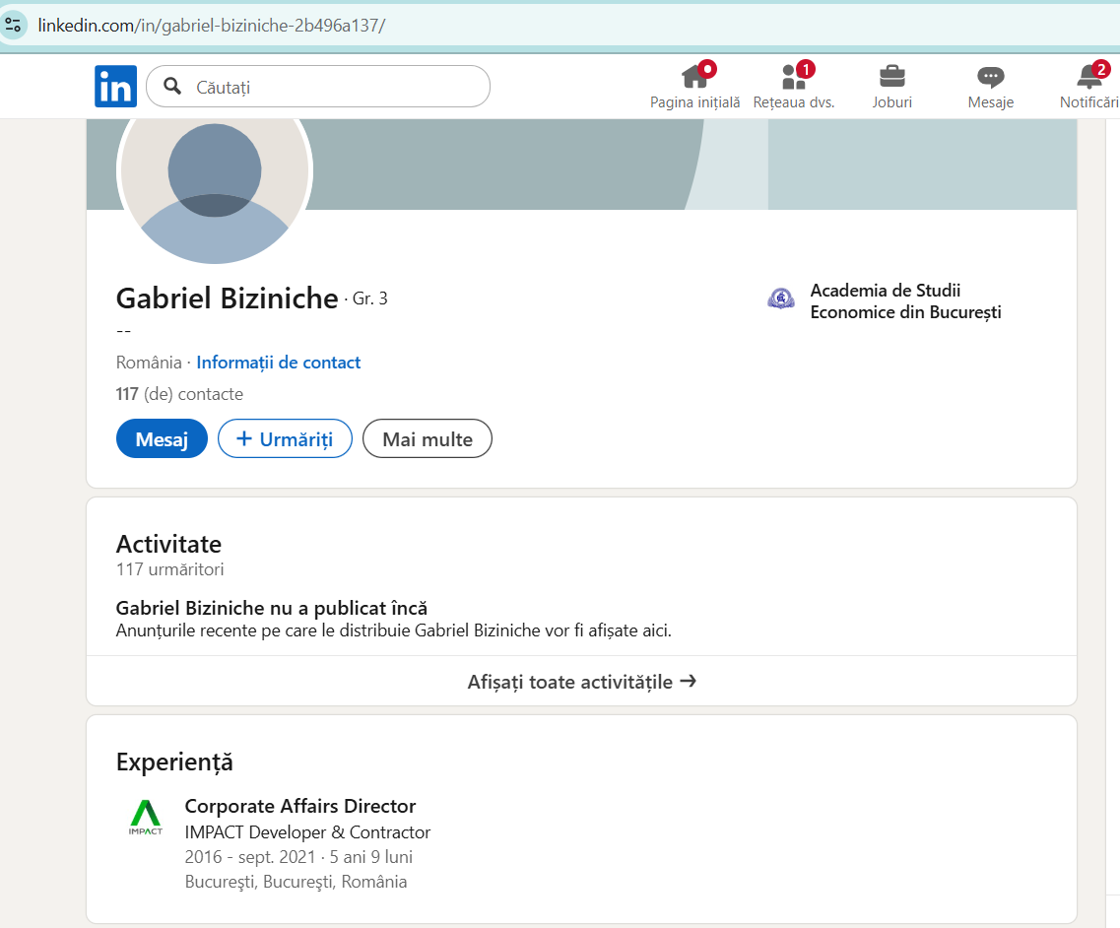Select the search magnifier icon
Image resolution: width=1120 pixels, height=928 pixels.
[x=172, y=86]
